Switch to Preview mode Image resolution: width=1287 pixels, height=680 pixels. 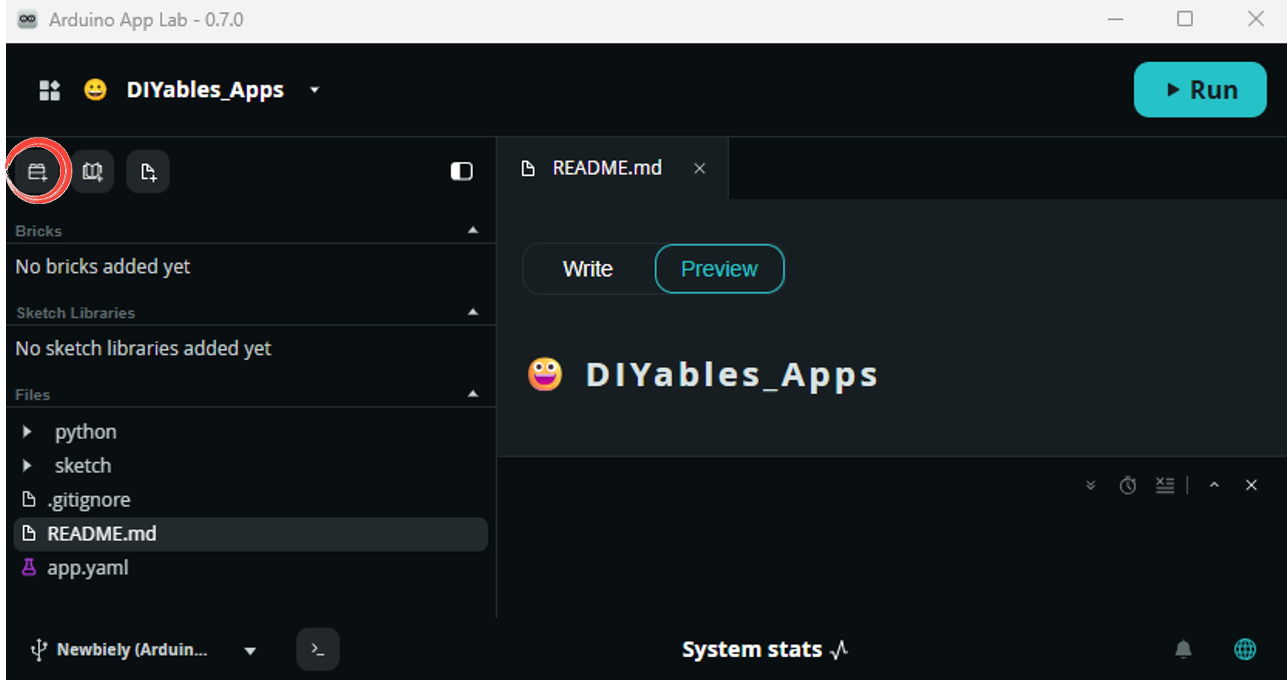719,269
